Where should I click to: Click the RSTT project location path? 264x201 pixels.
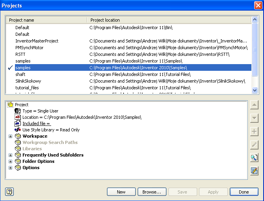click(159, 54)
